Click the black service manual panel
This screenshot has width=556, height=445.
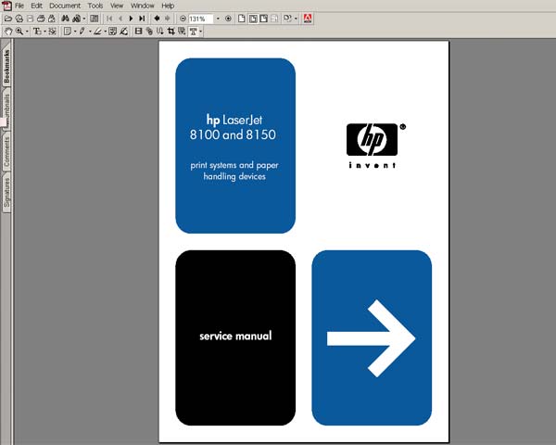(x=235, y=337)
